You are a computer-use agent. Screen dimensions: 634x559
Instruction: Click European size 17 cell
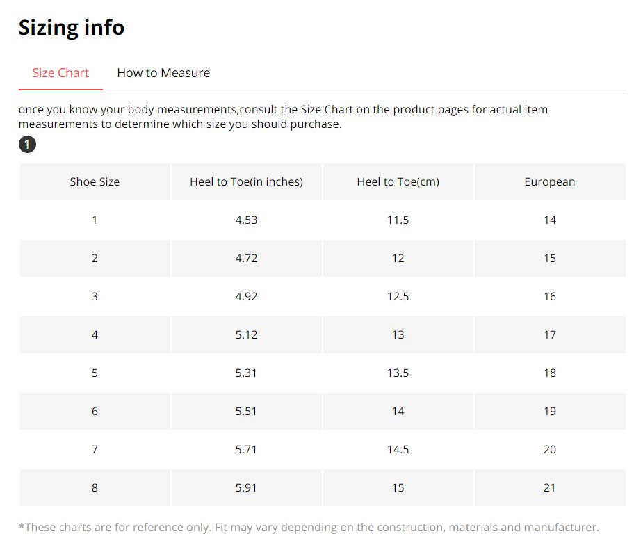pyautogui.click(x=549, y=335)
